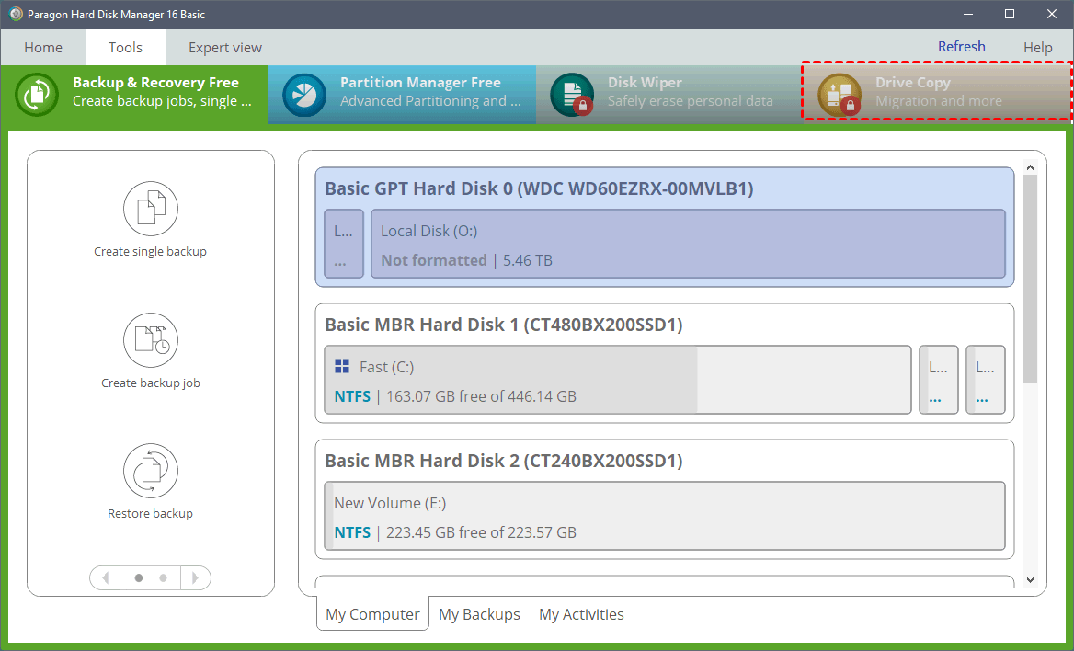The height and width of the screenshot is (651, 1074).
Task: Open the Backup & Recovery Free section
Action: pyautogui.click(x=135, y=95)
